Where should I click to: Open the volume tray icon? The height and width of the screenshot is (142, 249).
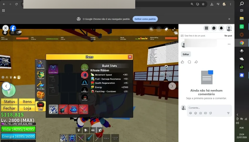(237, 123)
